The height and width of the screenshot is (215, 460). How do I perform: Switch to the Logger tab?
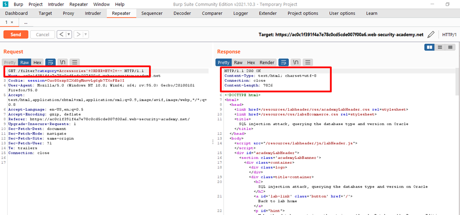[241, 14]
